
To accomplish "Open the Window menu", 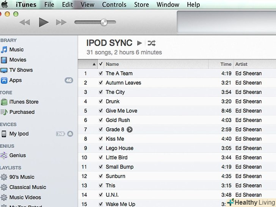I will (168, 5).
